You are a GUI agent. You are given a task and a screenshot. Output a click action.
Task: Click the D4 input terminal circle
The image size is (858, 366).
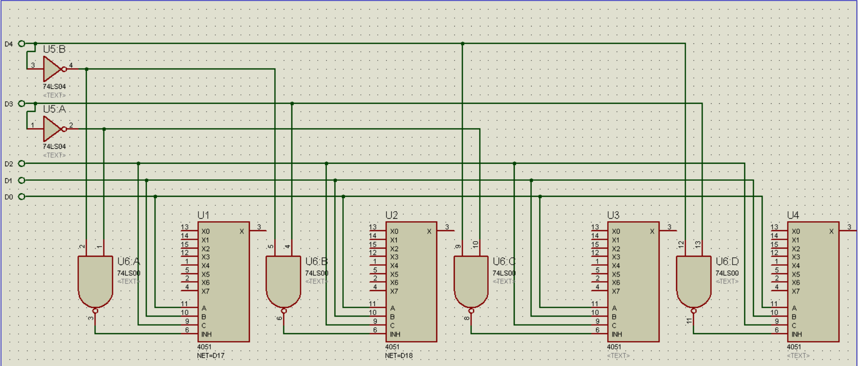tap(21, 44)
